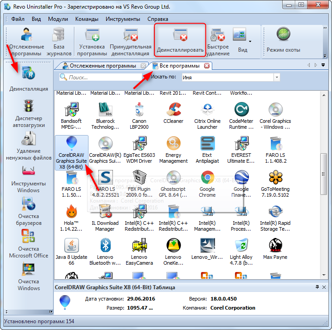
Task: Activate Режим охоты (hunter mode)
Action: point(283,40)
